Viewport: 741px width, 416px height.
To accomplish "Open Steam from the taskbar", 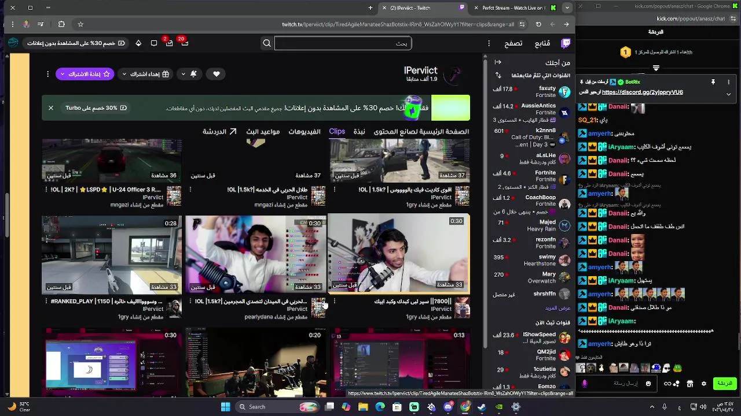I will 482,407.
